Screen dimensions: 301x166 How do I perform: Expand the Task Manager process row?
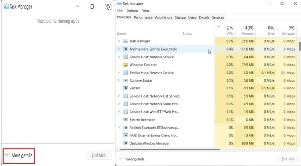coord(119,41)
